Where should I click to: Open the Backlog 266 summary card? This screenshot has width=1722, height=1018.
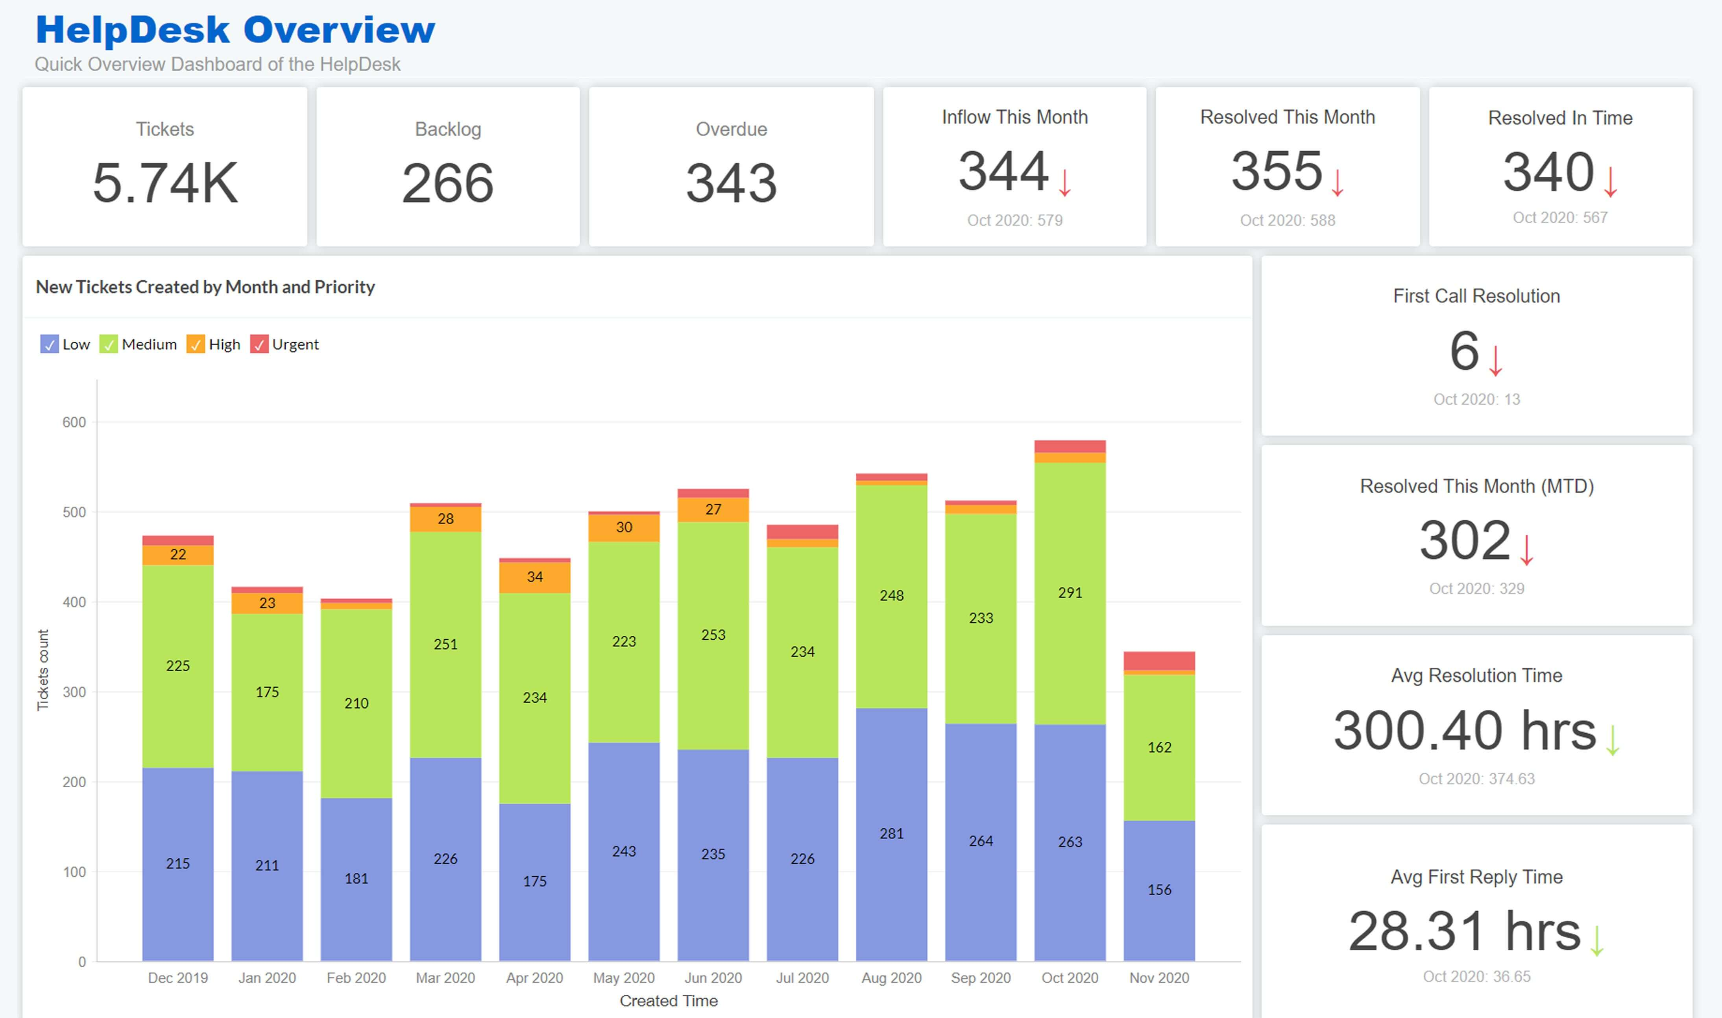point(448,167)
